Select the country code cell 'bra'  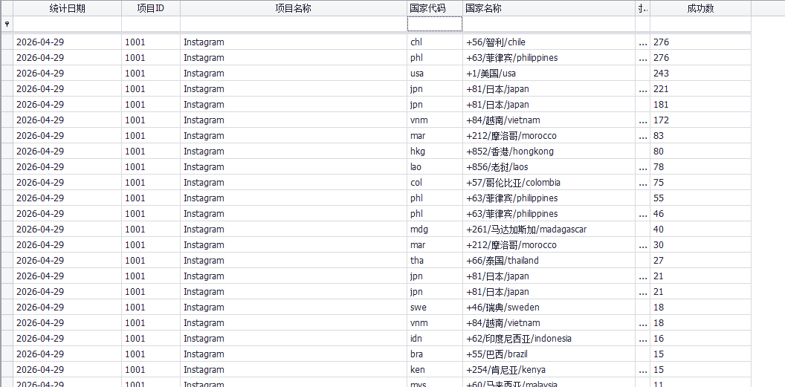point(435,354)
